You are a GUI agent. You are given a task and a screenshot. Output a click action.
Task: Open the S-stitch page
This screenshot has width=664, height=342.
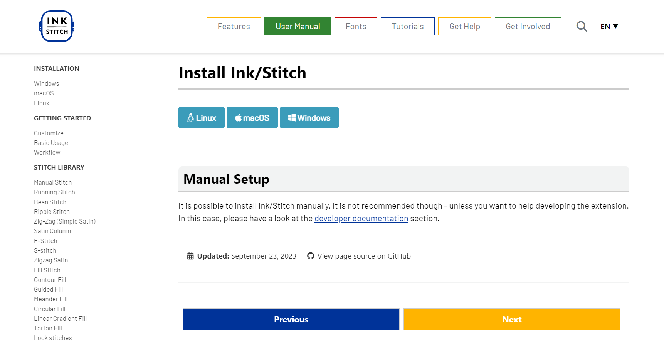point(45,250)
